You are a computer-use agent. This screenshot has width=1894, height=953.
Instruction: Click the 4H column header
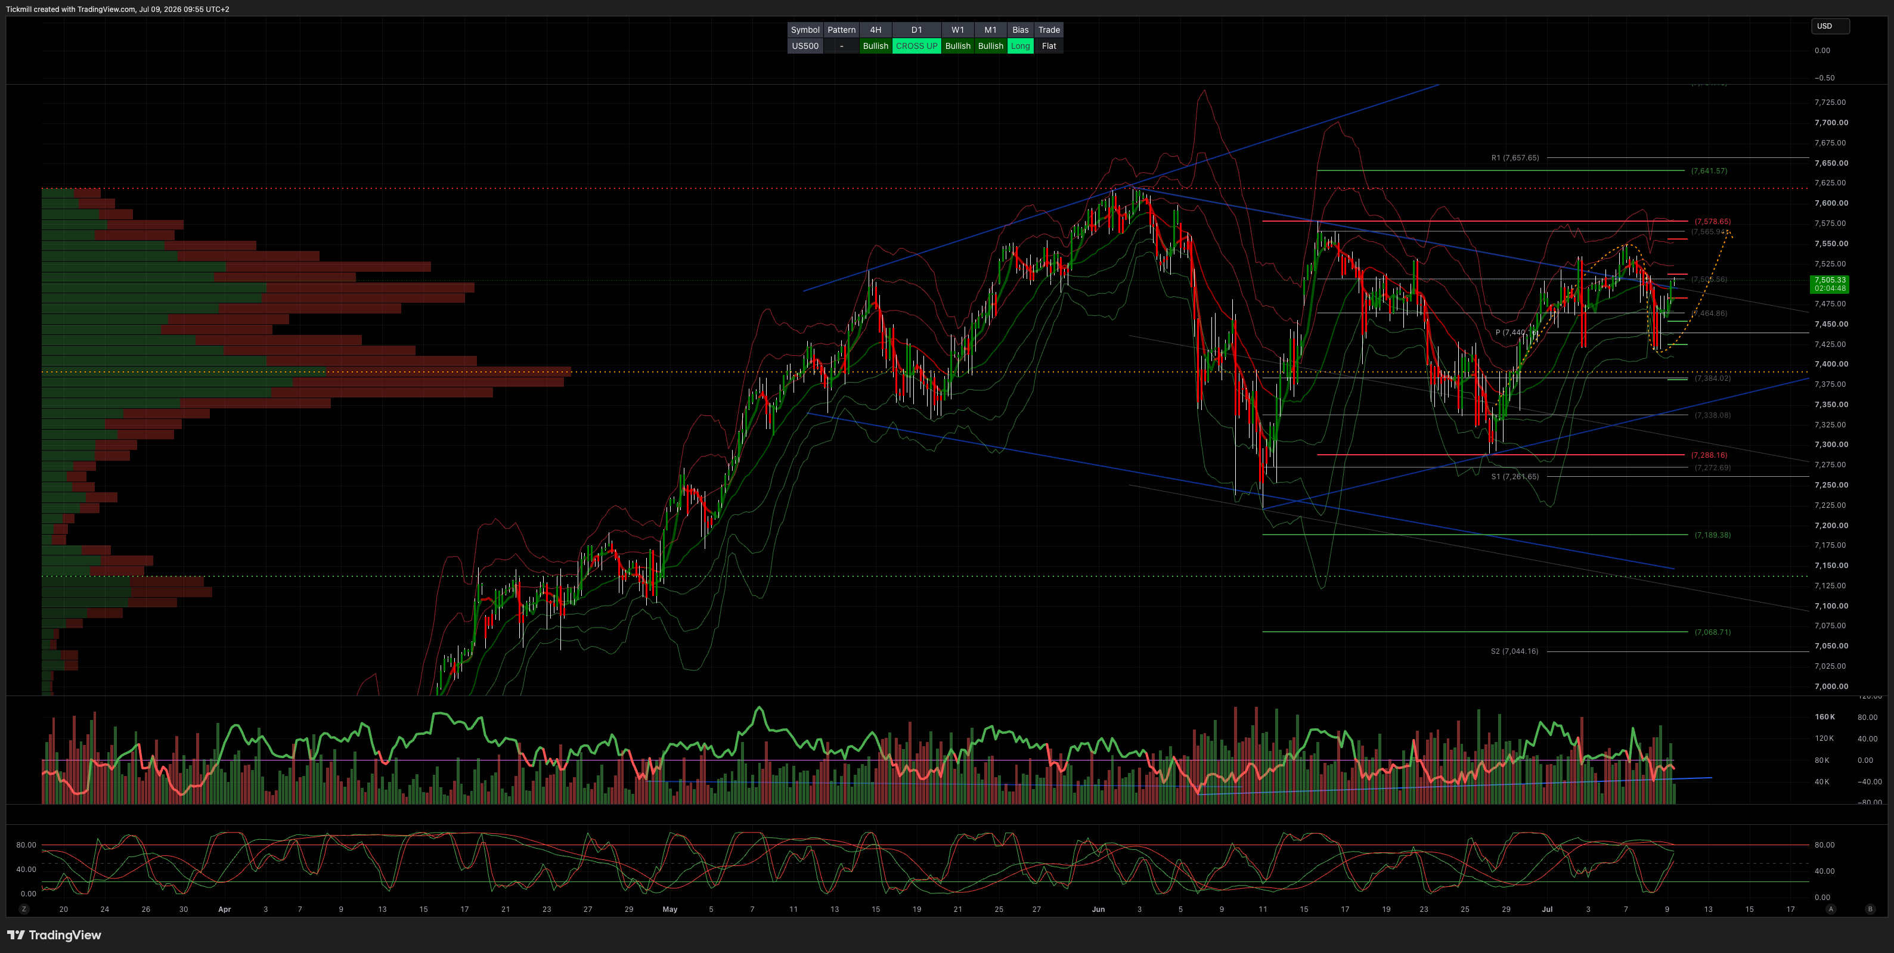click(x=876, y=30)
